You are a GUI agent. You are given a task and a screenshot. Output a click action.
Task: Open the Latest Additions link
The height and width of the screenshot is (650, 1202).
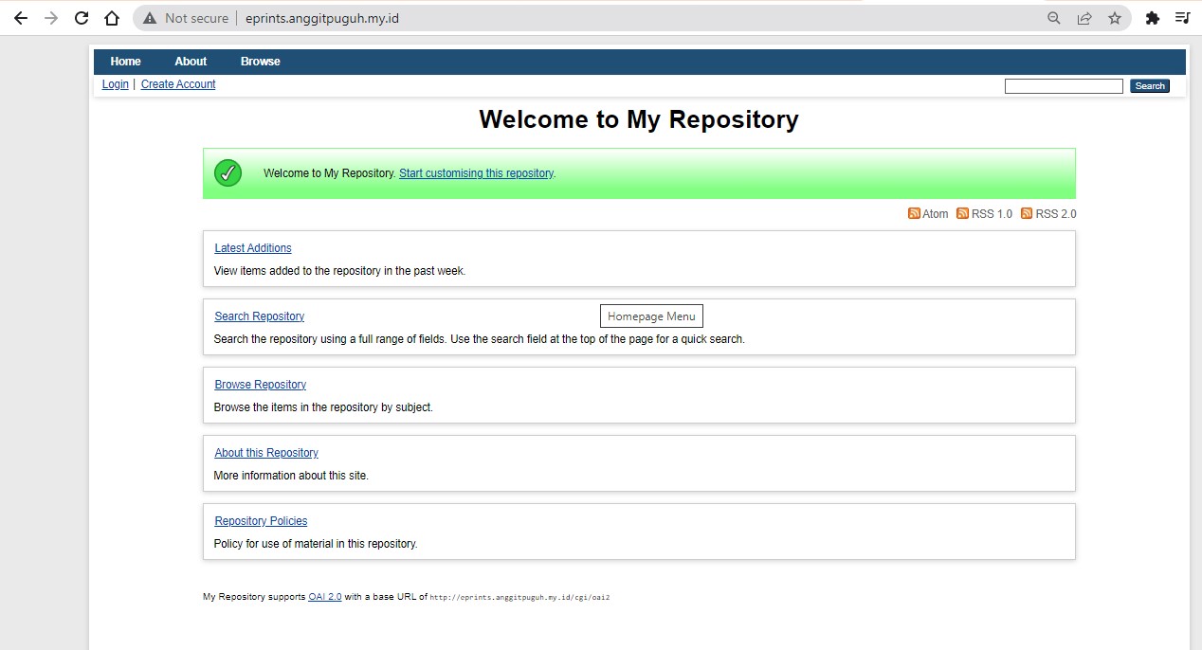[252, 247]
